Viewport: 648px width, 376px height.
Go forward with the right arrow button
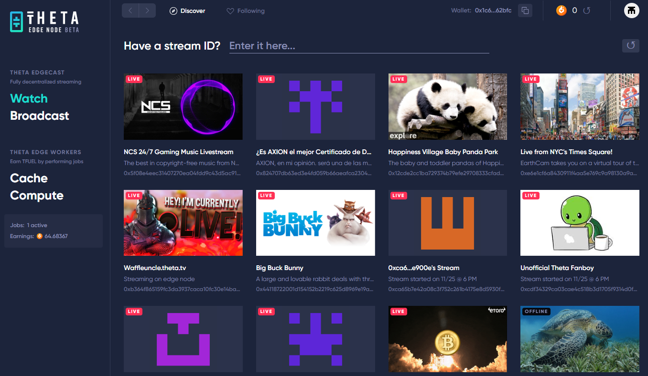click(x=147, y=10)
